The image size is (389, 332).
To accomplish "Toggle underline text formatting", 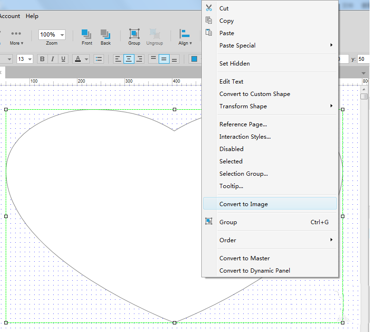I will pos(63,59).
